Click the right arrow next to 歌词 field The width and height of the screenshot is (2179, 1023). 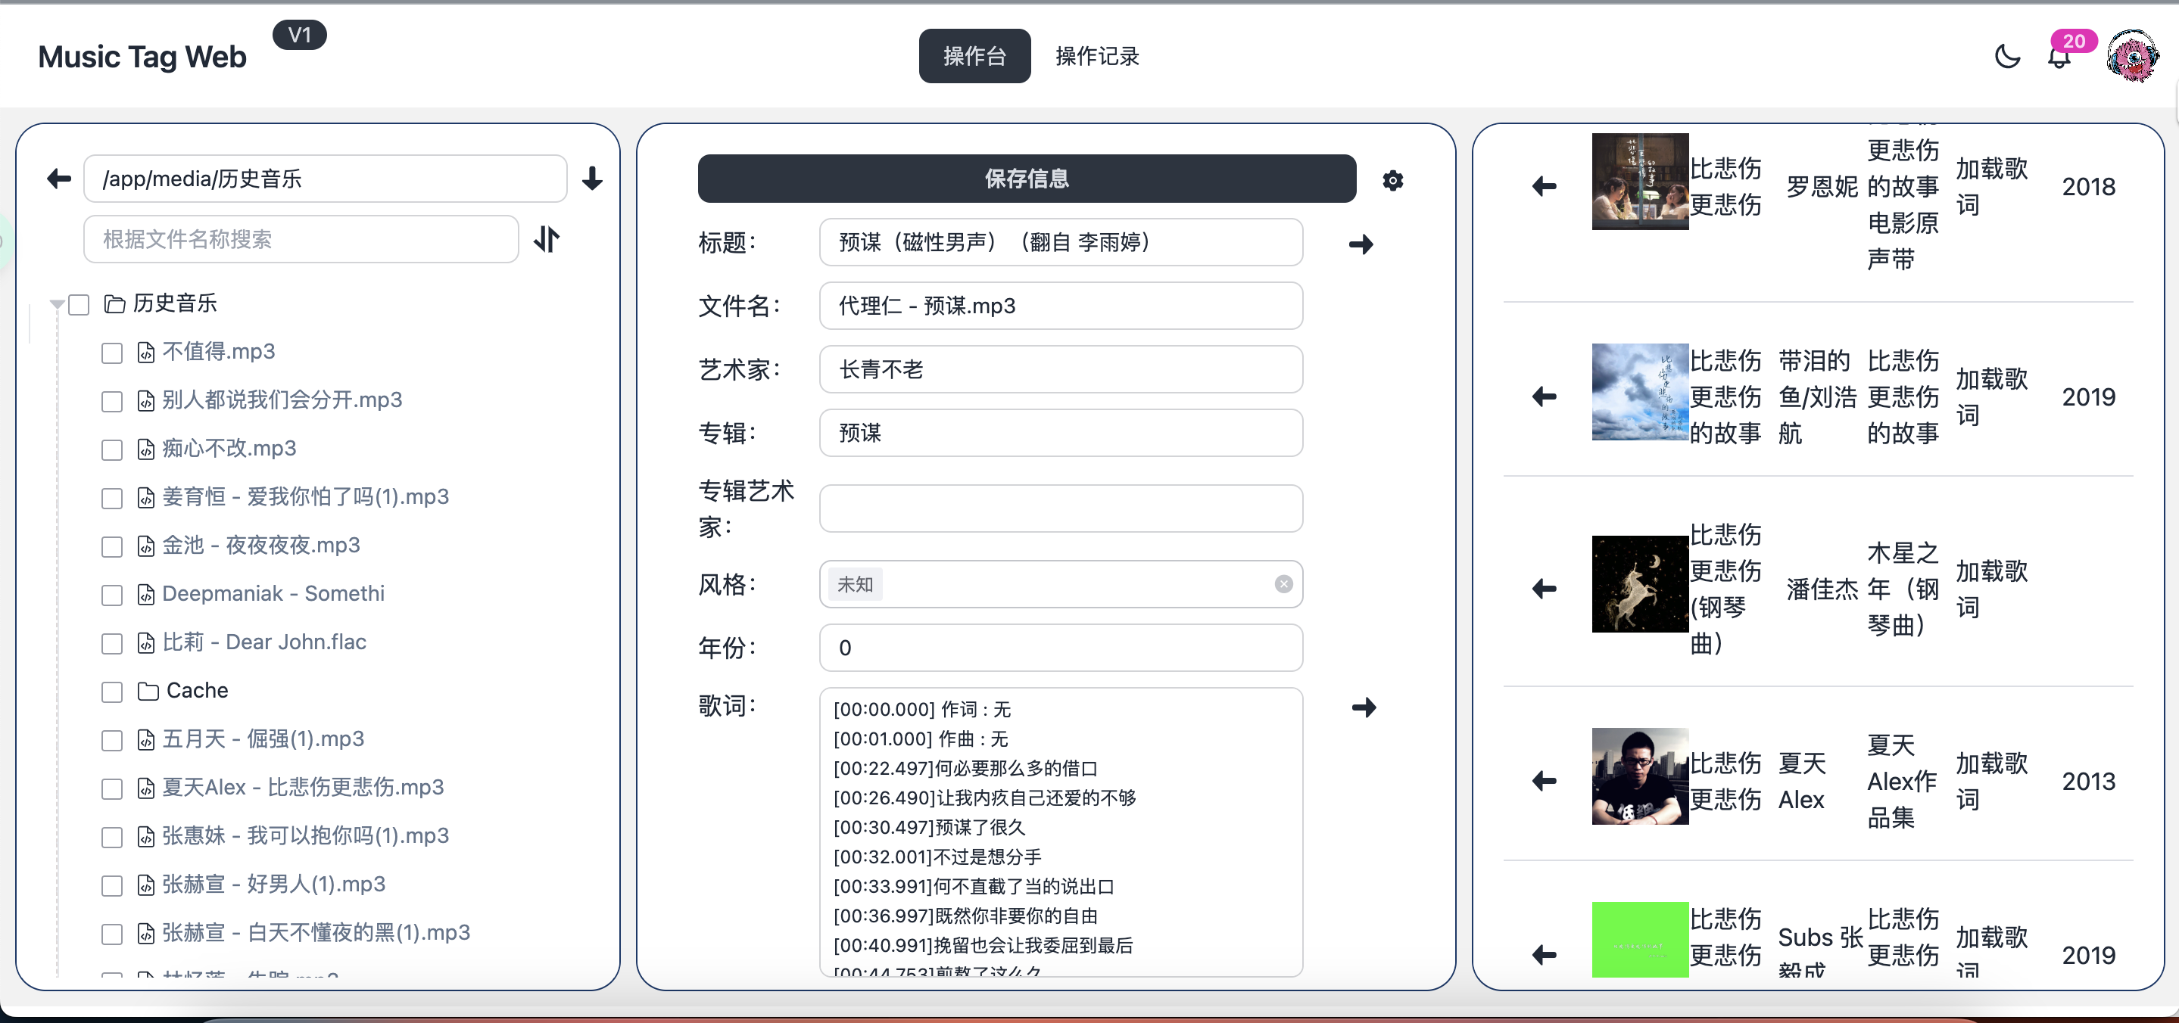point(1364,707)
